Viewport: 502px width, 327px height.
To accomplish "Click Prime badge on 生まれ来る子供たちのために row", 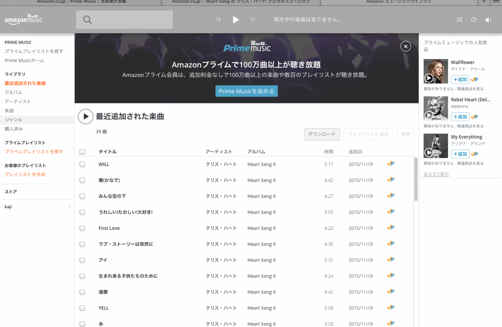I will point(391,275).
